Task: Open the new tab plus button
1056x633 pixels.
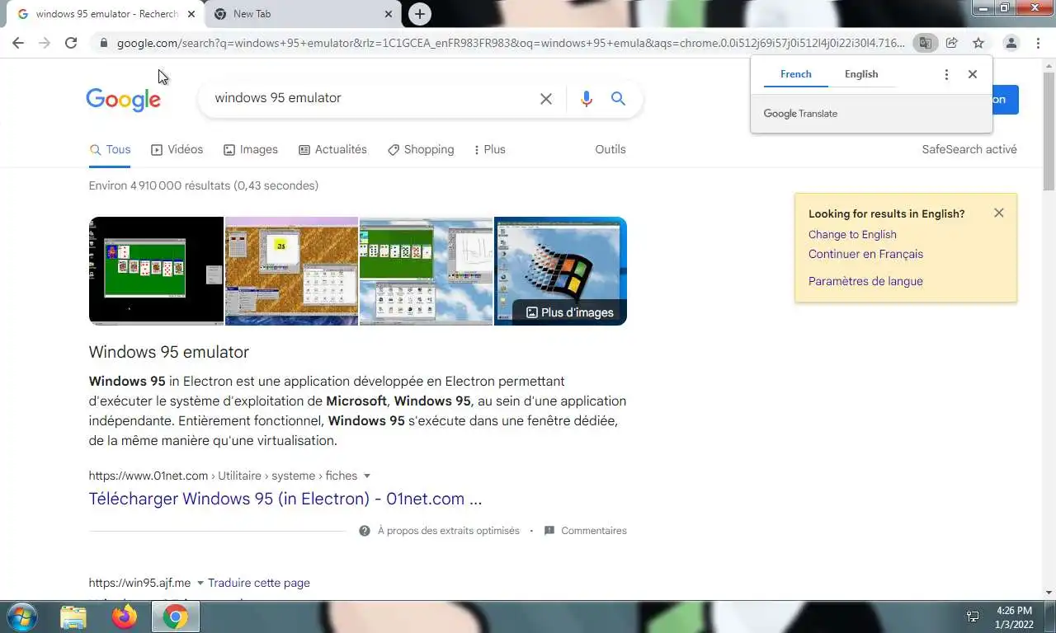Action: click(x=420, y=14)
